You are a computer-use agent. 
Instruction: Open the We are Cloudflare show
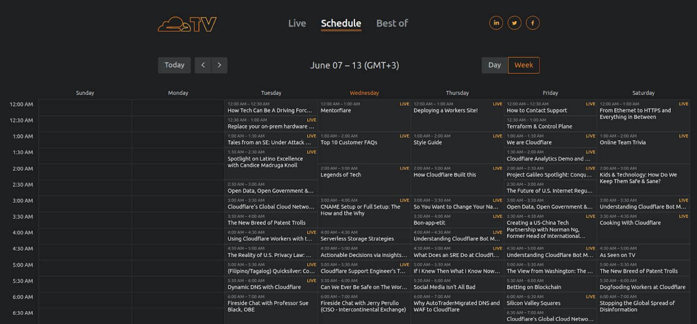550,140
